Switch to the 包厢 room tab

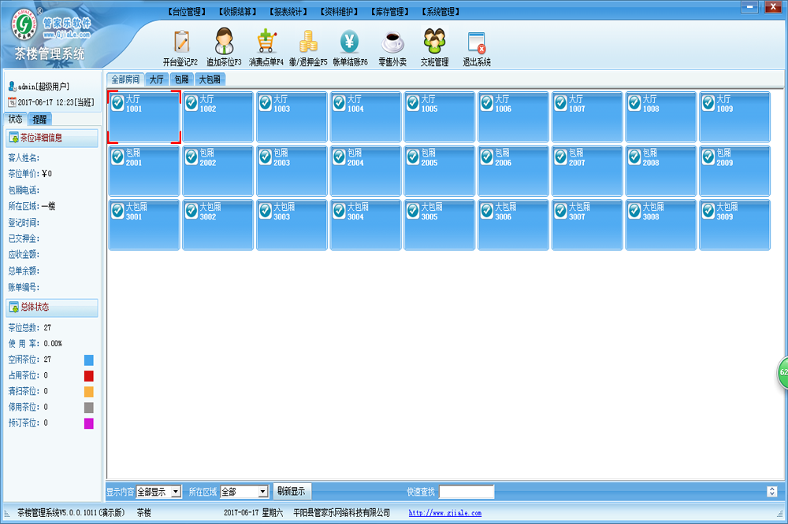(182, 79)
